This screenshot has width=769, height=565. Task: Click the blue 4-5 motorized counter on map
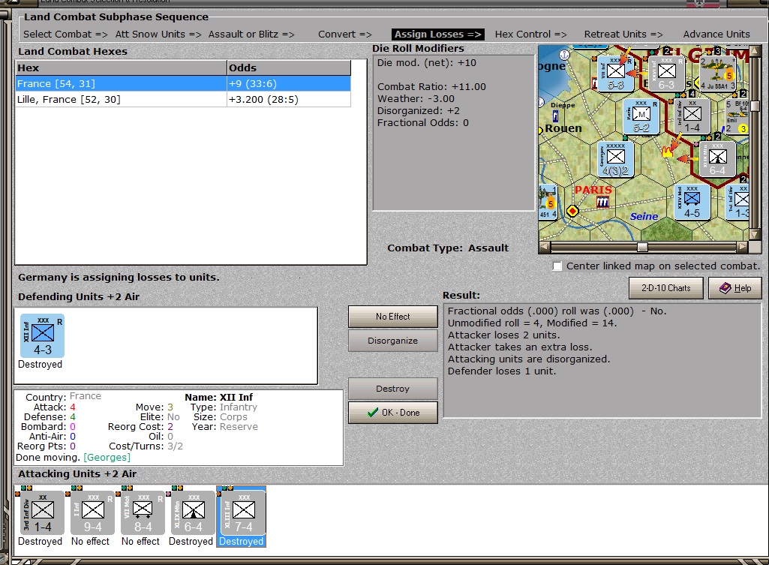692,202
